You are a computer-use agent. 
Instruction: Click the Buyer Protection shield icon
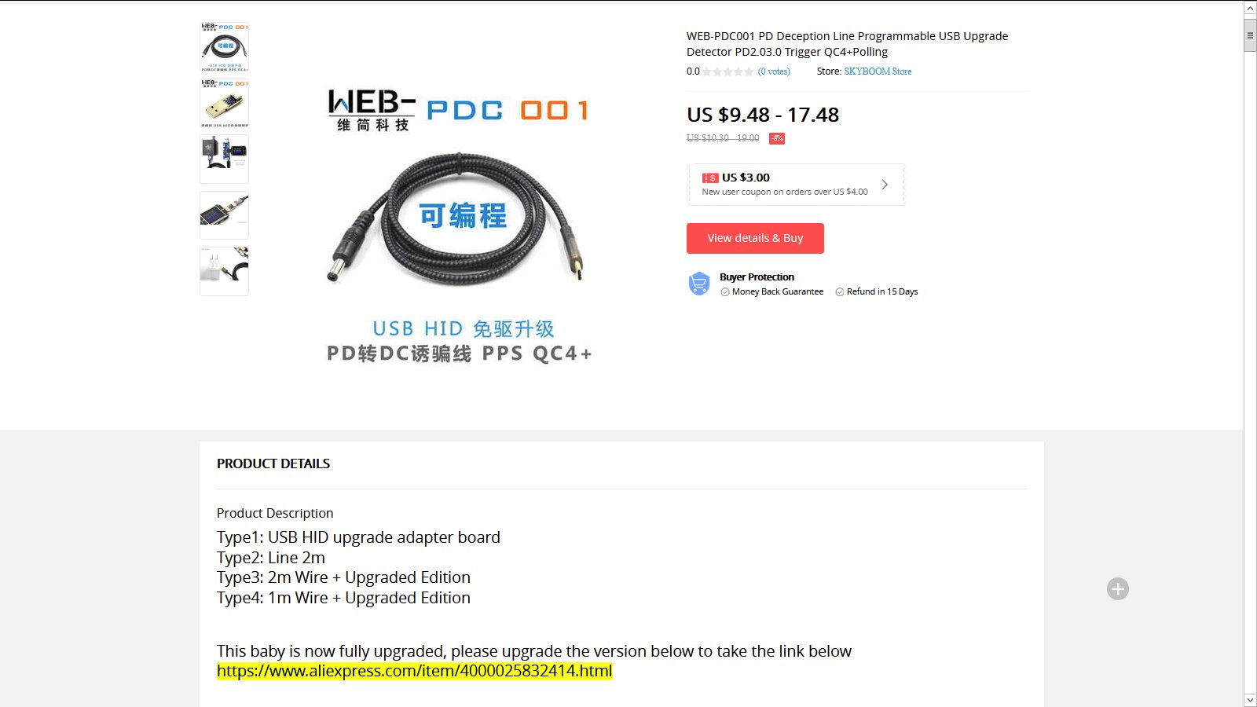pyautogui.click(x=698, y=284)
